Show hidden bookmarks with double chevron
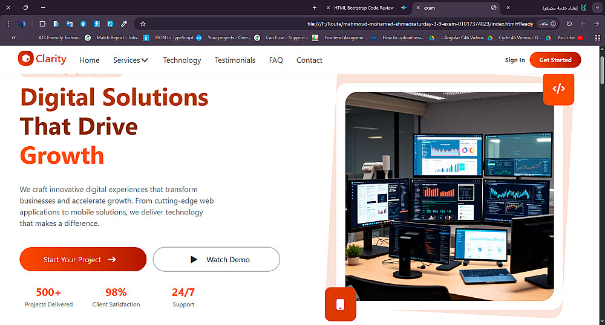605x325 pixels. point(13,37)
